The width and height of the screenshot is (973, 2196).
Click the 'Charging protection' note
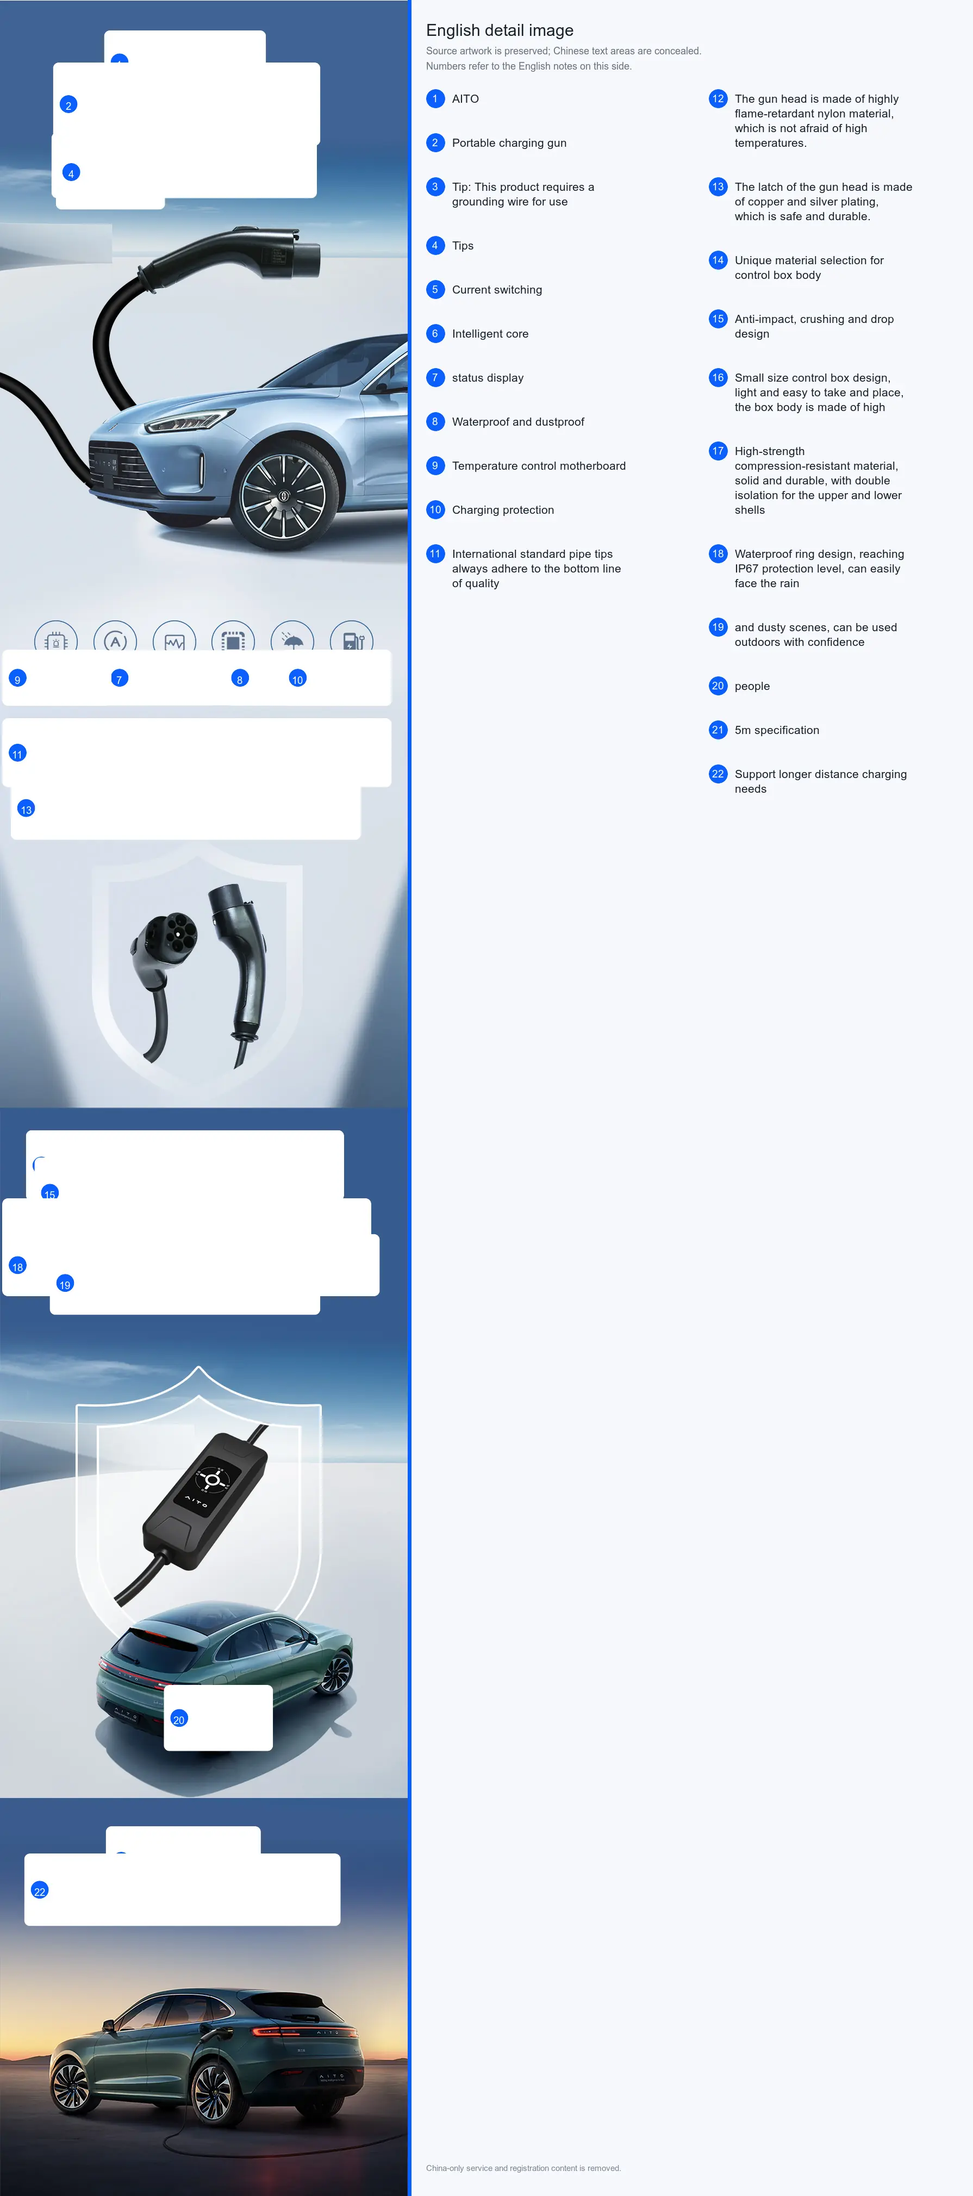point(503,510)
